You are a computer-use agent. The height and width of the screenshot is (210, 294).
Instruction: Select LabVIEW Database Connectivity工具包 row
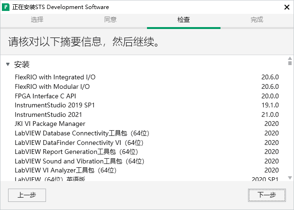tap(147, 133)
